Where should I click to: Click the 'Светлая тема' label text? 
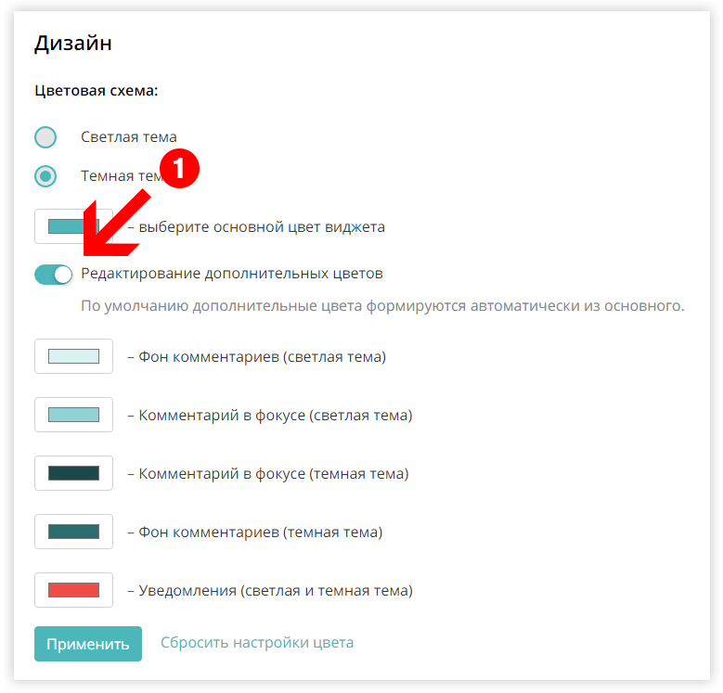(129, 137)
